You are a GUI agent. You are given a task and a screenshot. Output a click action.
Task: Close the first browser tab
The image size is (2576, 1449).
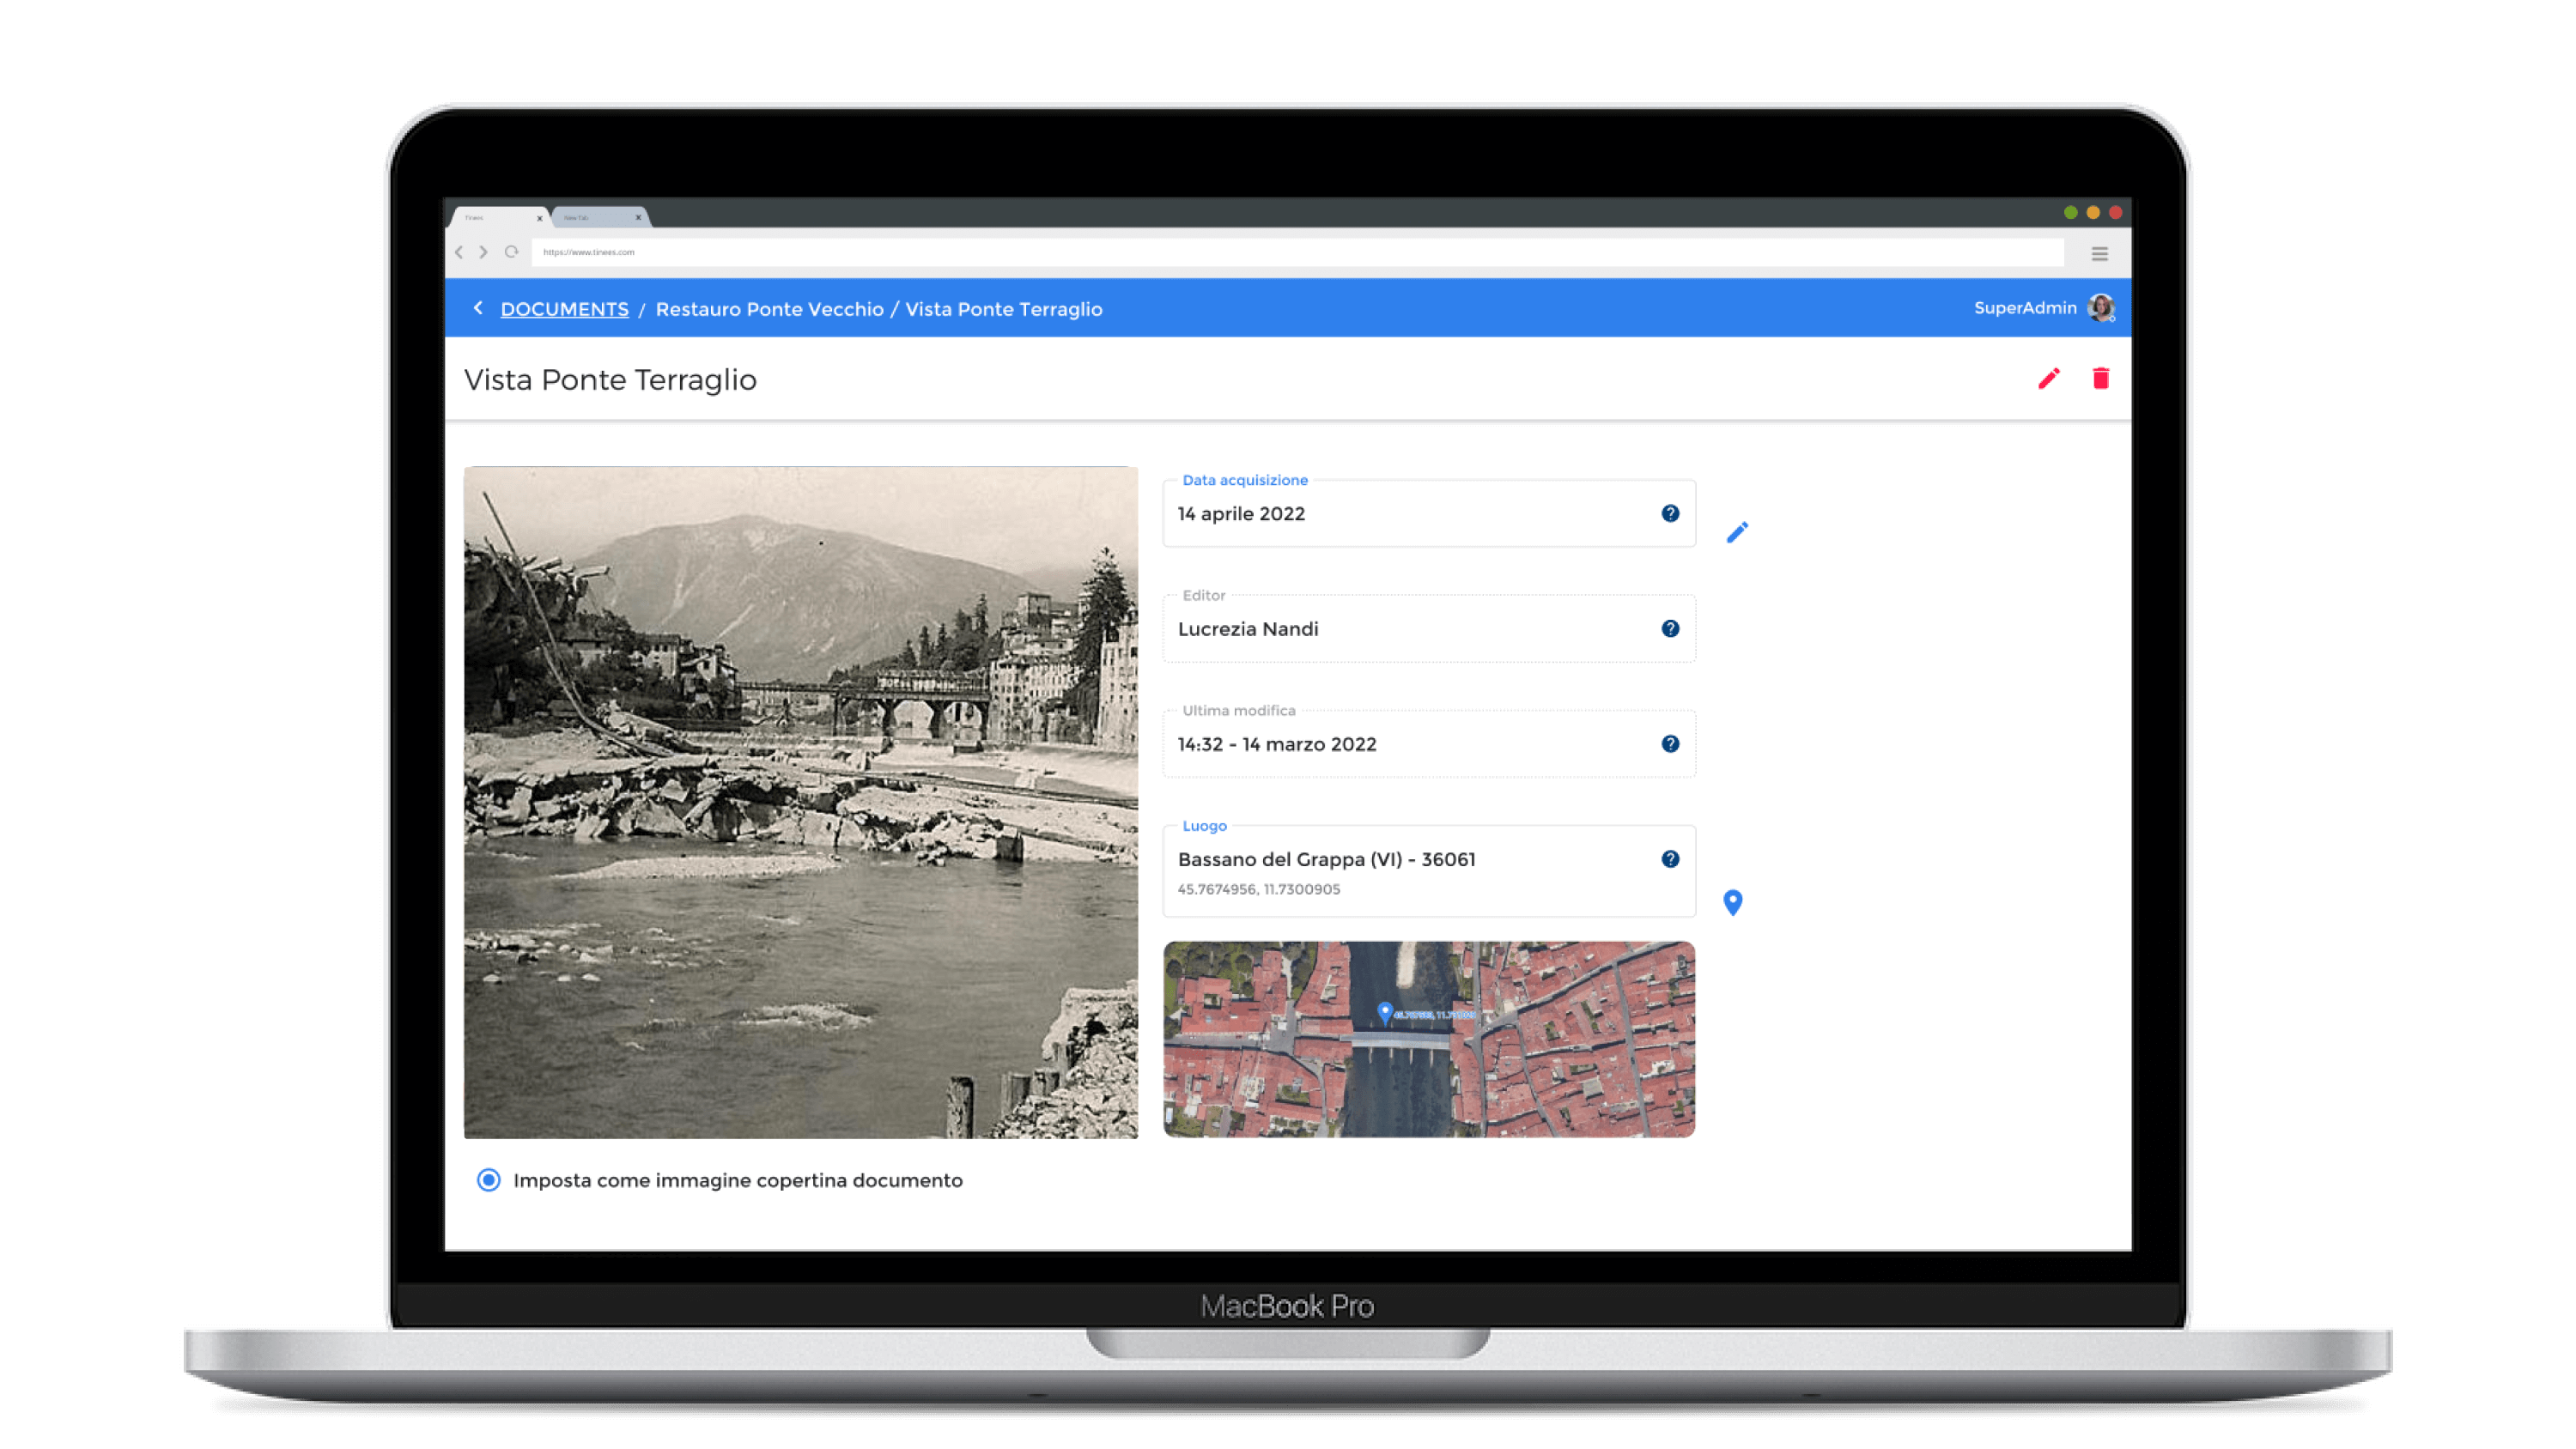click(539, 218)
